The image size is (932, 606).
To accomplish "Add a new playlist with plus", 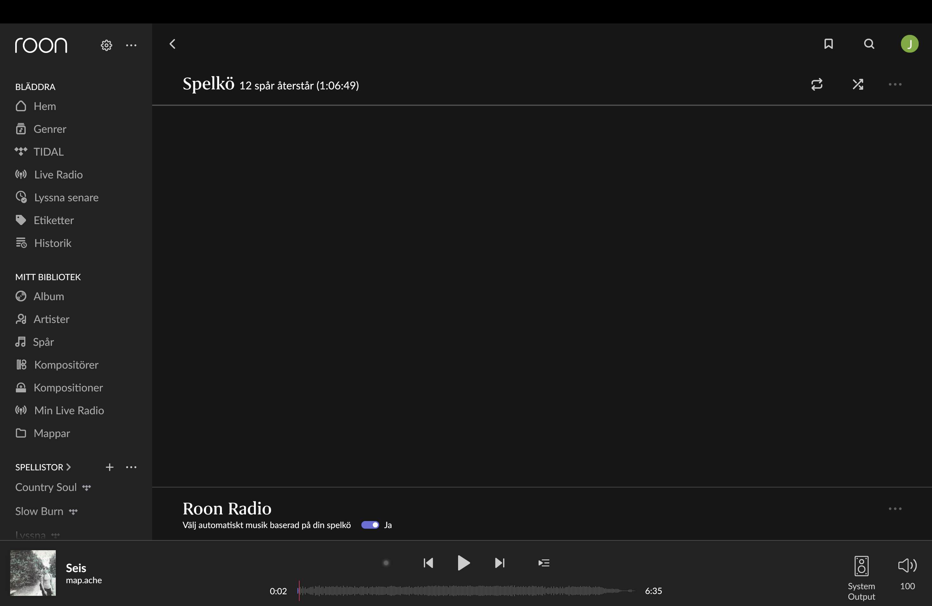I will 110,467.
